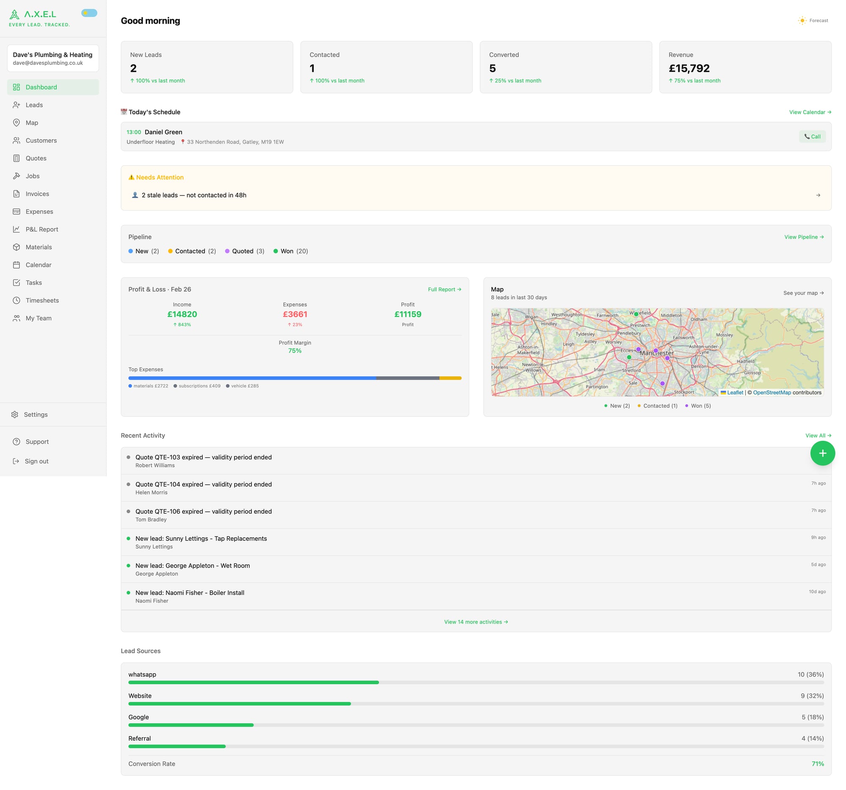Open Invoices from the sidebar
This screenshot has height=790, width=846.
click(x=37, y=194)
